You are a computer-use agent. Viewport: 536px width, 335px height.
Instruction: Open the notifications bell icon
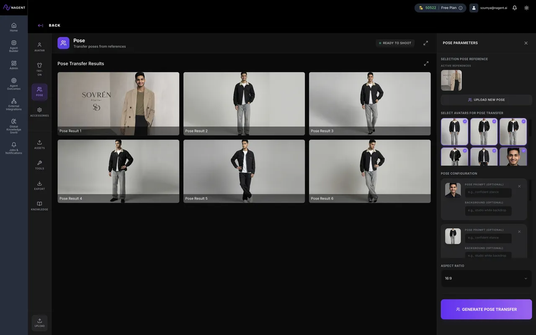click(x=515, y=8)
